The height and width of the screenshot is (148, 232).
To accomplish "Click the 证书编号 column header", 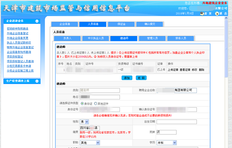I will [144, 64].
